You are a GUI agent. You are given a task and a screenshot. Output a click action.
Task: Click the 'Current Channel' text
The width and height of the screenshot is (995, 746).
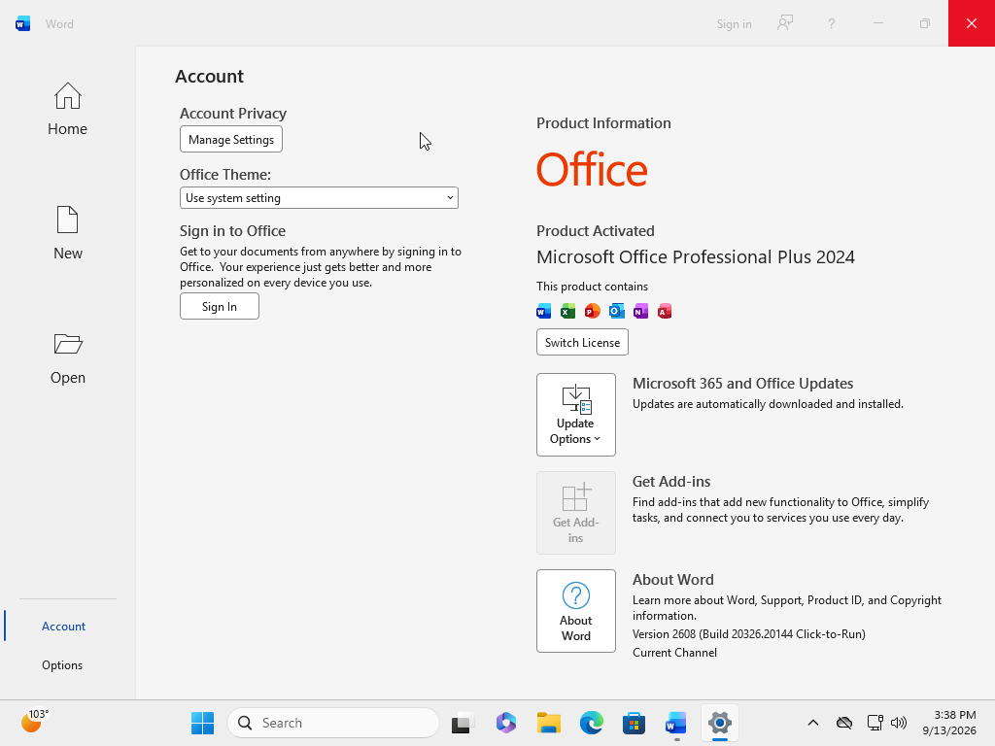(674, 653)
